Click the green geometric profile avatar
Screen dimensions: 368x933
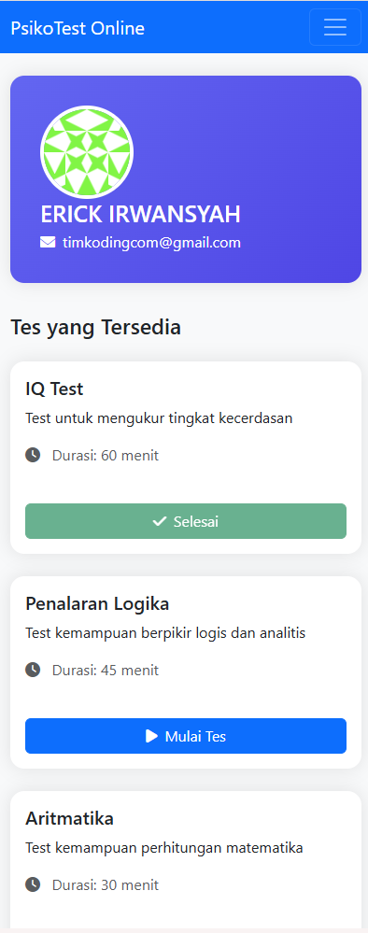click(87, 152)
